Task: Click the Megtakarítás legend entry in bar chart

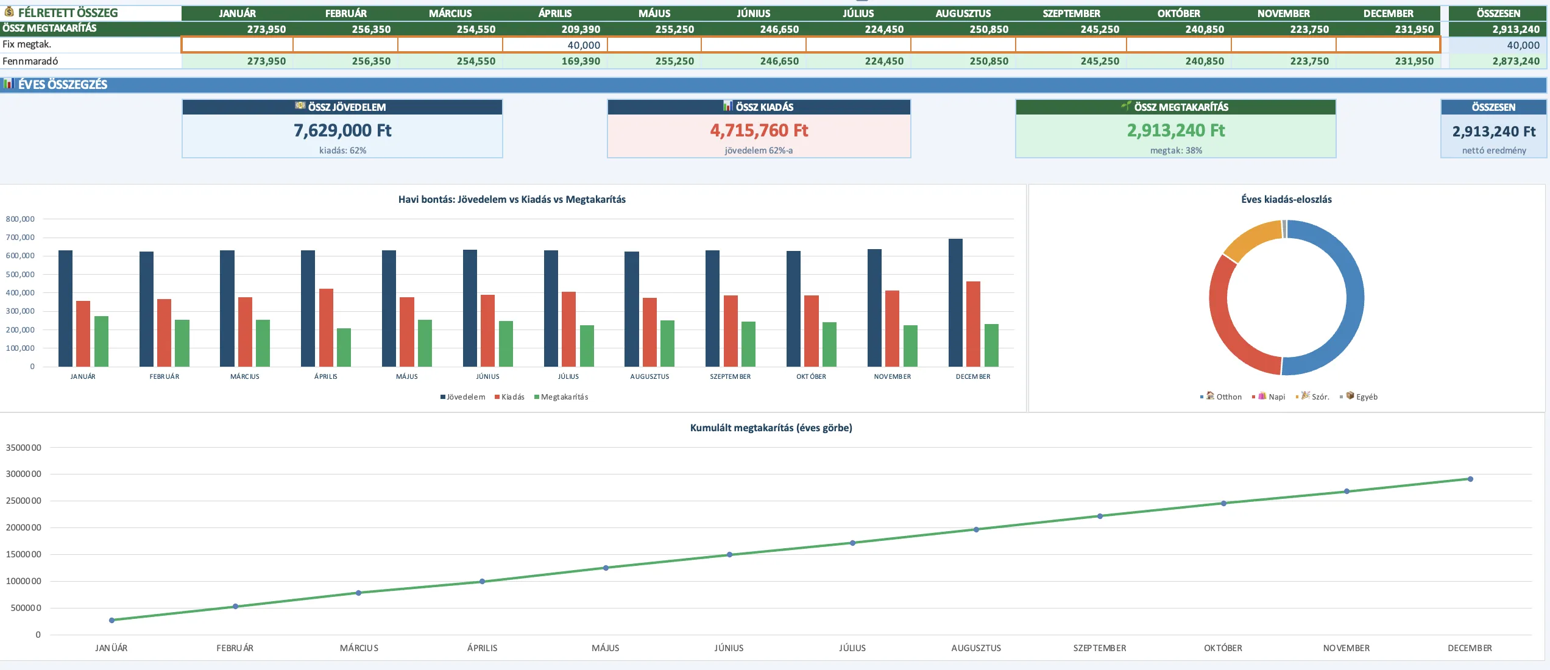Action: [564, 397]
